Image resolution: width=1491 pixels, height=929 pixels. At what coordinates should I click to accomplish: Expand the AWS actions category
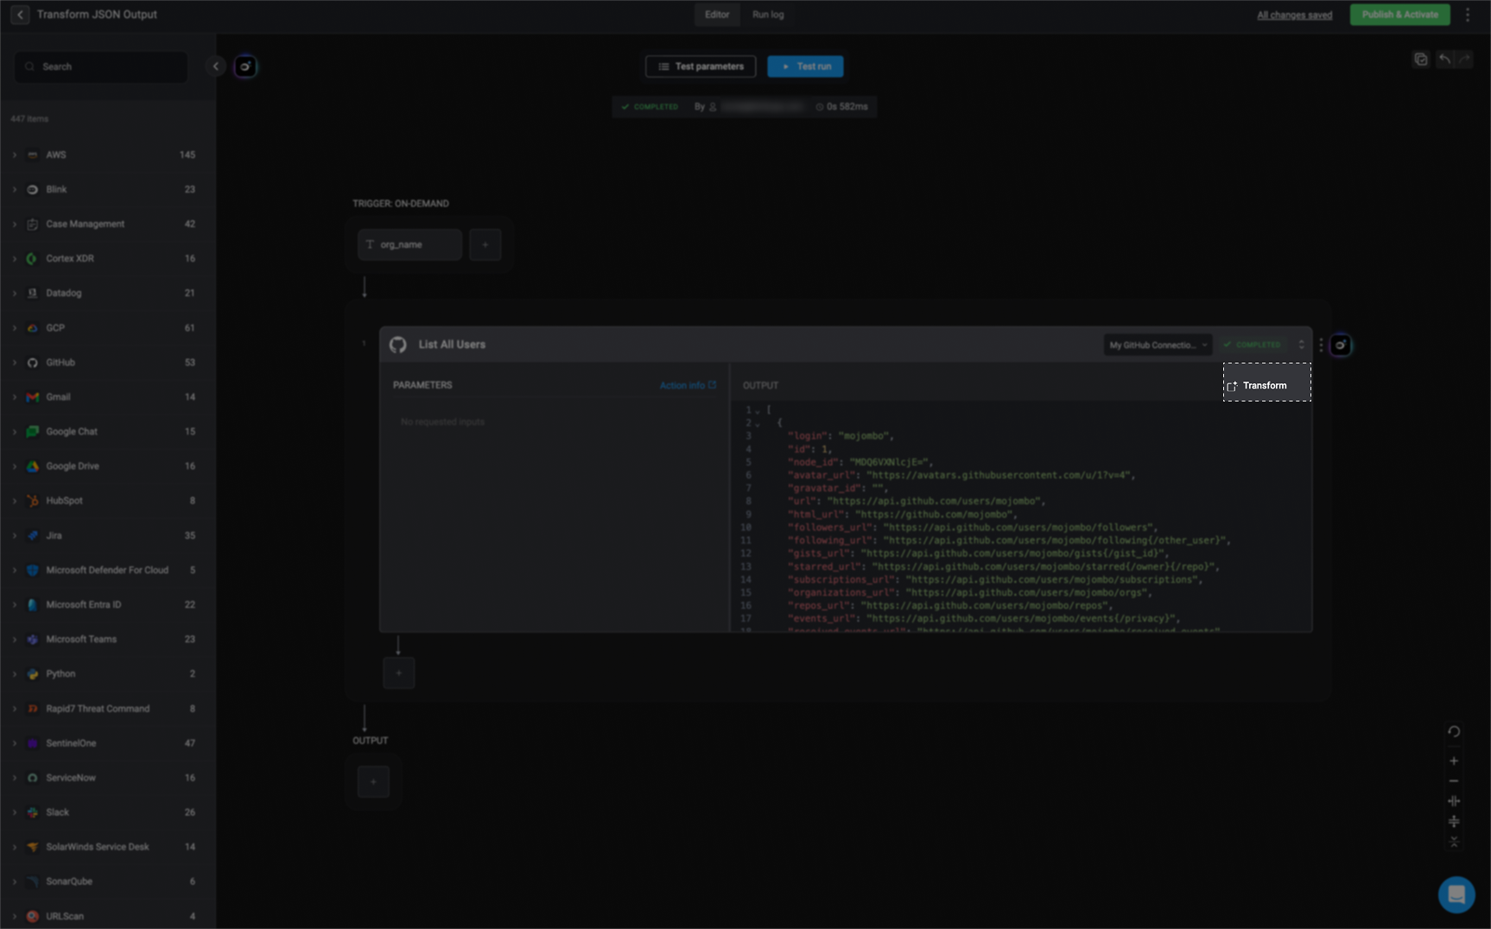15,155
